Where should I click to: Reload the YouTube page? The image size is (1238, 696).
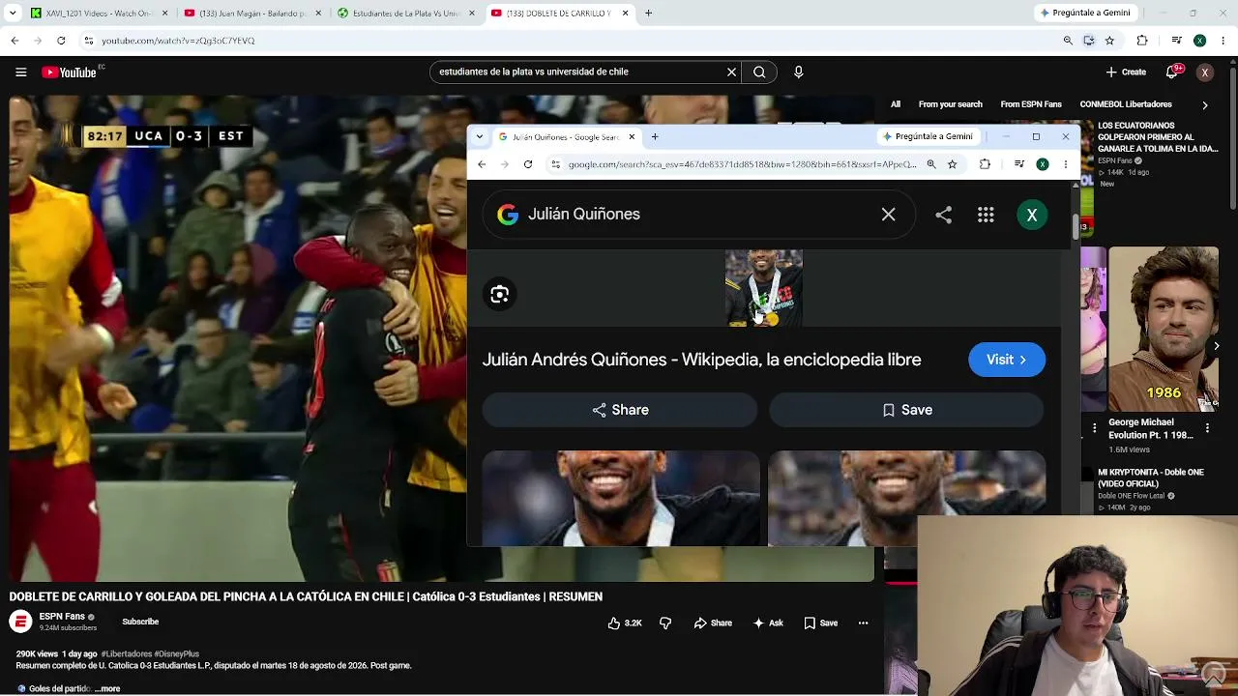tap(61, 41)
